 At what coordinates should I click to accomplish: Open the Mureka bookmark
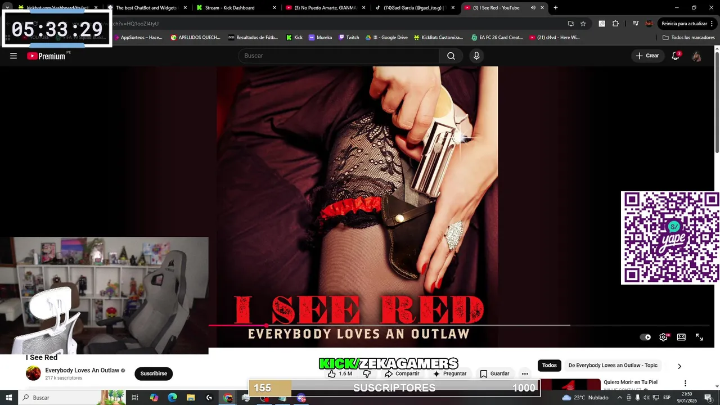pos(320,37)
